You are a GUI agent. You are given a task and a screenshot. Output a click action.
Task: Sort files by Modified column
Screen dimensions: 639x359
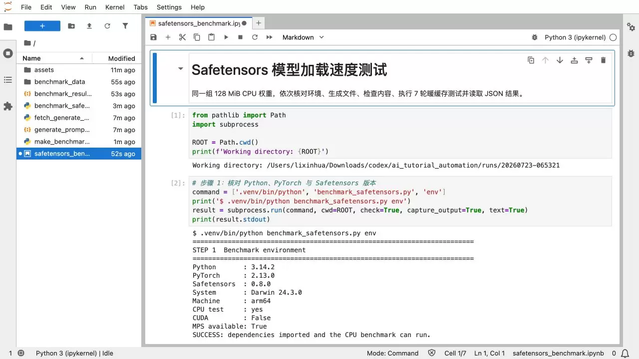pos(117,58)
